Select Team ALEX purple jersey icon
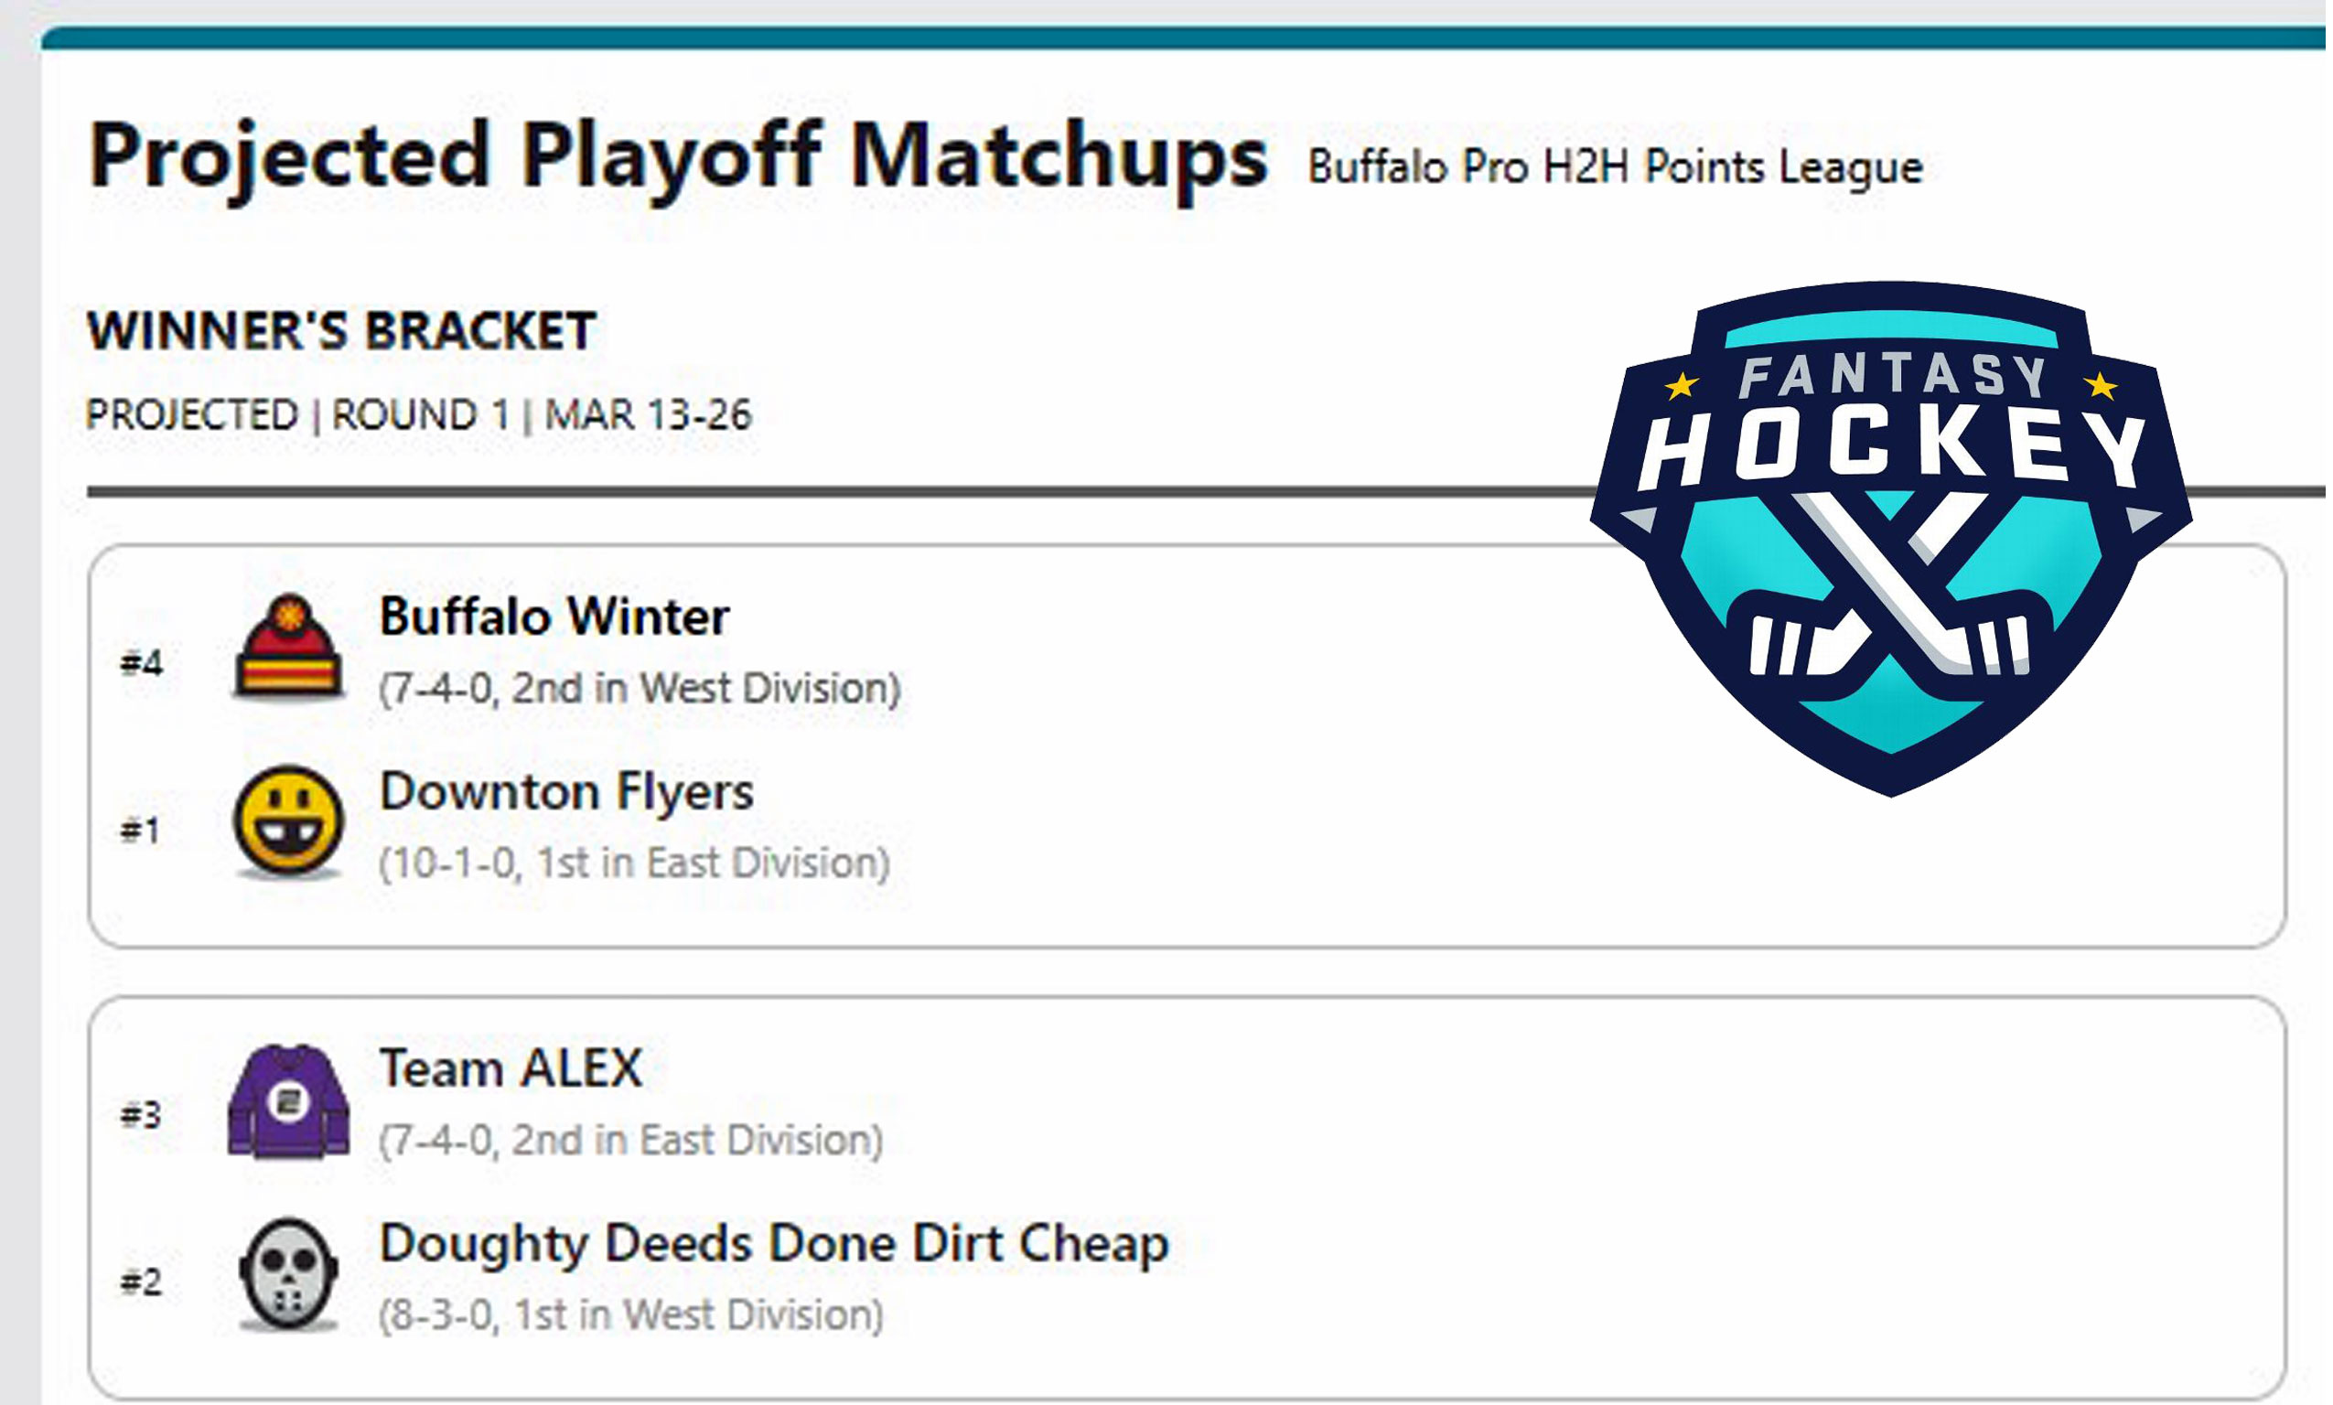Screen dimensions: 2333x1405 coord(288,1102)
